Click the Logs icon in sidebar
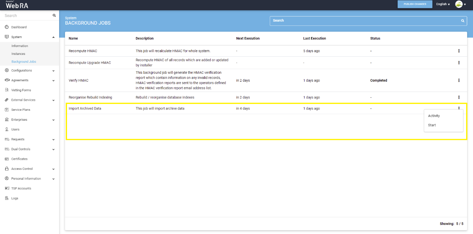This screenshot has height=234, width=473. [x=7, y=198]
